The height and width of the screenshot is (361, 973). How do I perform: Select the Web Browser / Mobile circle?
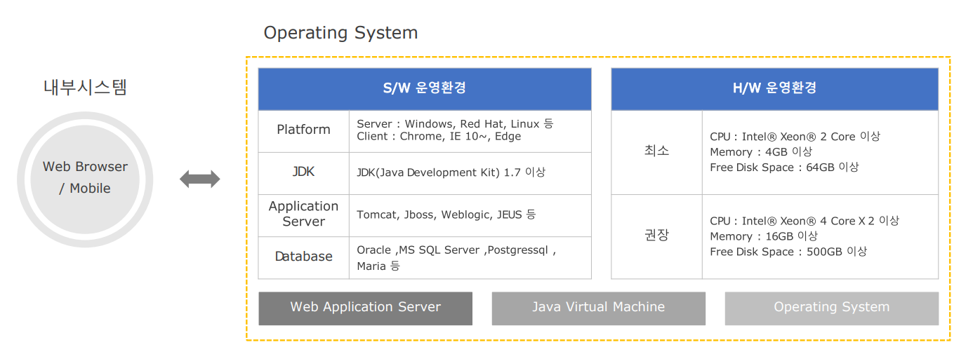click(x=85, y=179)
